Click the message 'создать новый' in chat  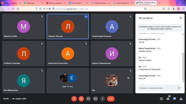(145, 51)
